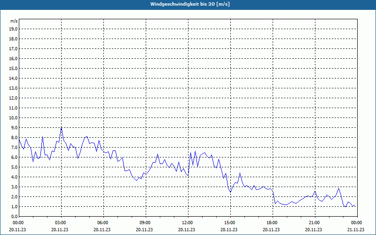The image size is (376, 235).
Task: Click the 2,0 y-axis label
Action: (x=14, y=196)
